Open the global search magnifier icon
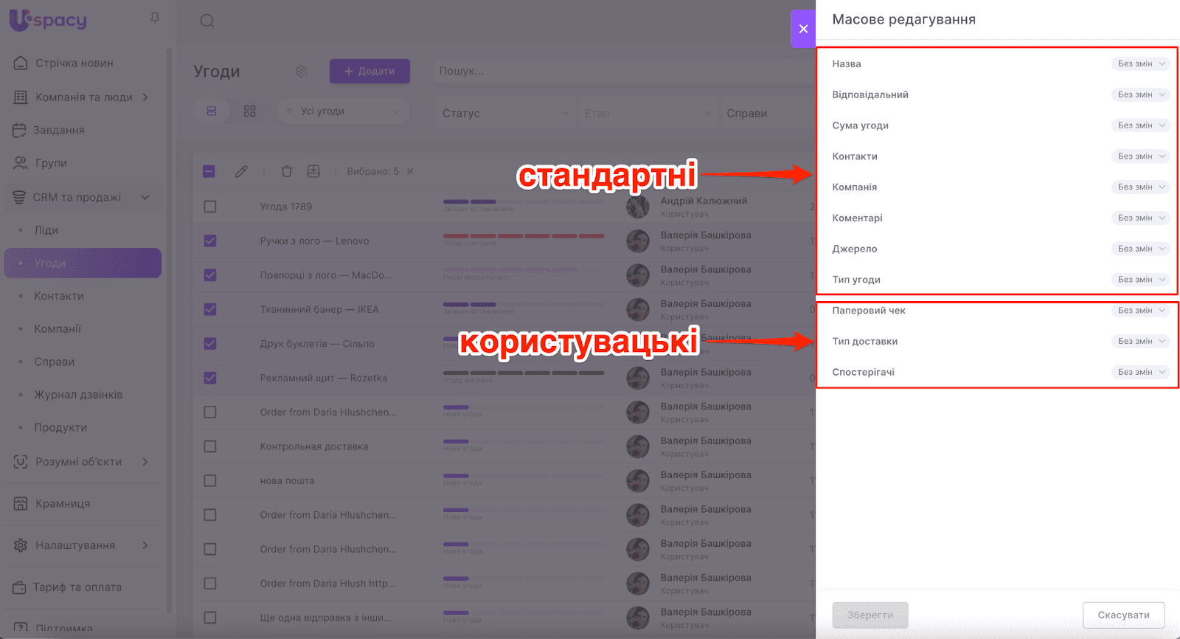The image size is (1180, 639). 207,21
